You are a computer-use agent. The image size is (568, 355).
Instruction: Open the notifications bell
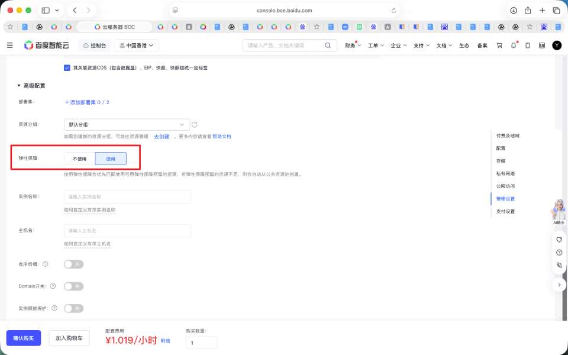514,46
